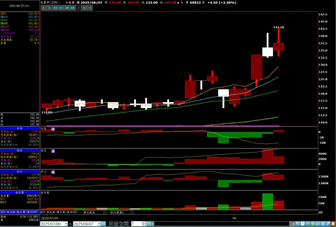This screenshot has width=336, height=227.
Task: Click the blue 外資 panel header
Action: coord(20,128)
